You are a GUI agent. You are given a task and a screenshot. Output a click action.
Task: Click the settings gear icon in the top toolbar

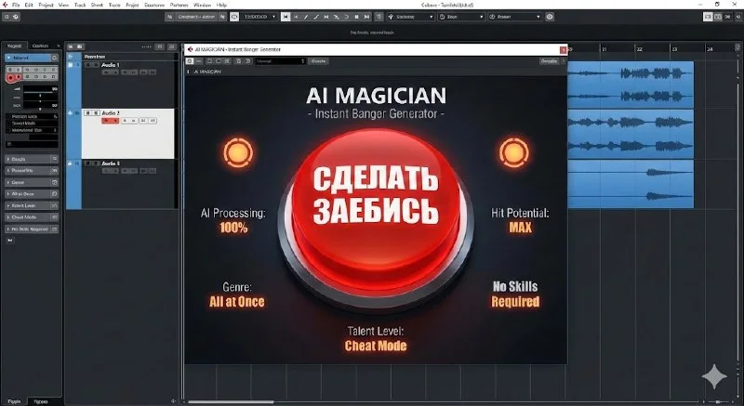pos(549,17)
